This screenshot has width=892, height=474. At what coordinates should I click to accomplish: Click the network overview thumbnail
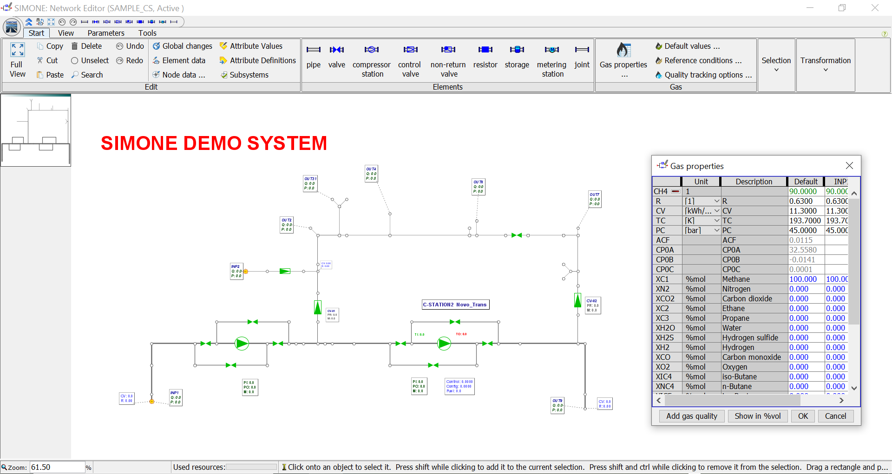tap(36, 130)
